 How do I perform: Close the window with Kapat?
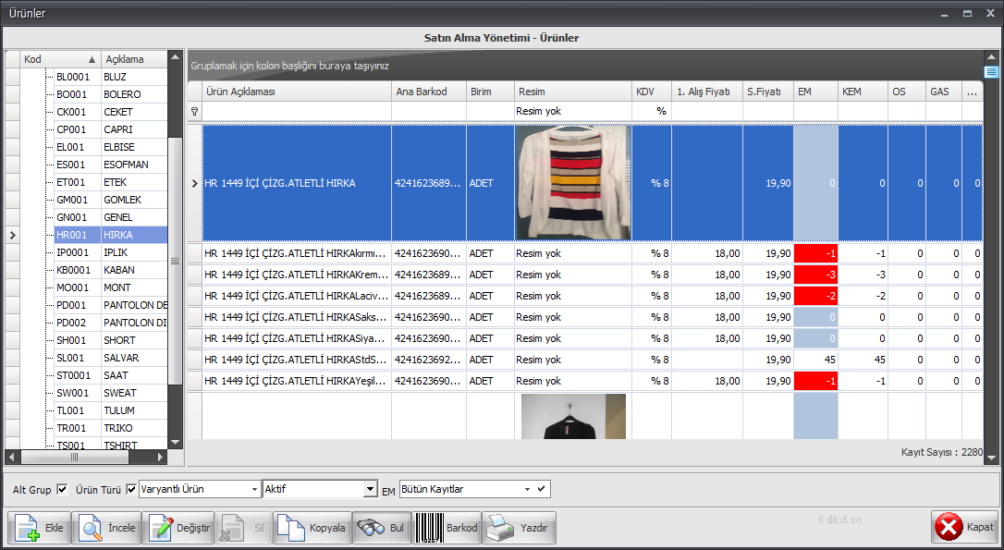click(x=964, y=527)
